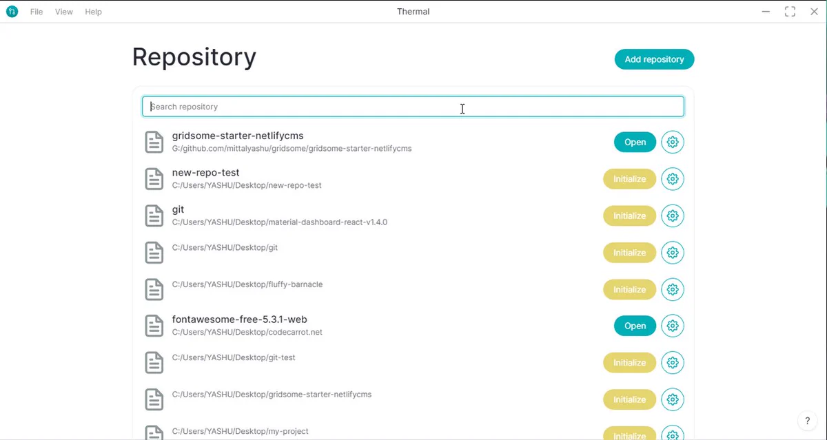Click document icon of Desktop/gridsome-starter-netlifycms row
This screenshot has width=827, height=440.
[x=154, y=399]
